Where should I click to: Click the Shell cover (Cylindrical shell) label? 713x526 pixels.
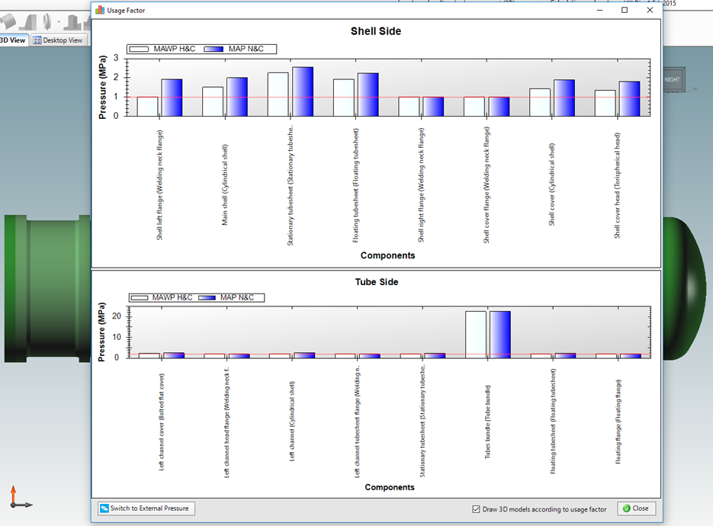(551, 184)
